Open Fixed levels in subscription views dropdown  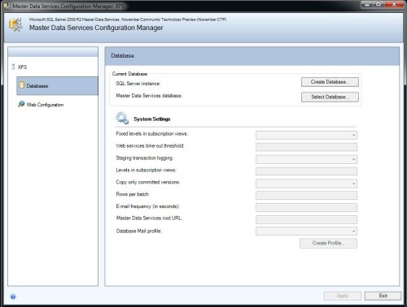[306, 135]
